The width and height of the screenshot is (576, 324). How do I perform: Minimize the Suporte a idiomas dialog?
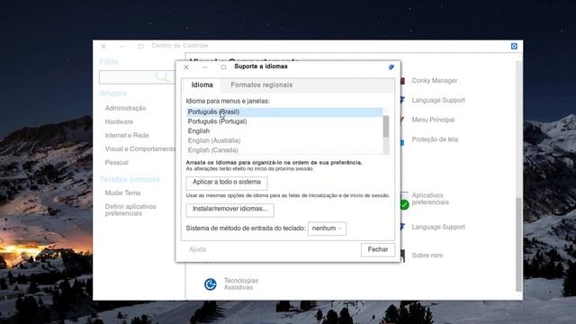[x=205, y=67]
